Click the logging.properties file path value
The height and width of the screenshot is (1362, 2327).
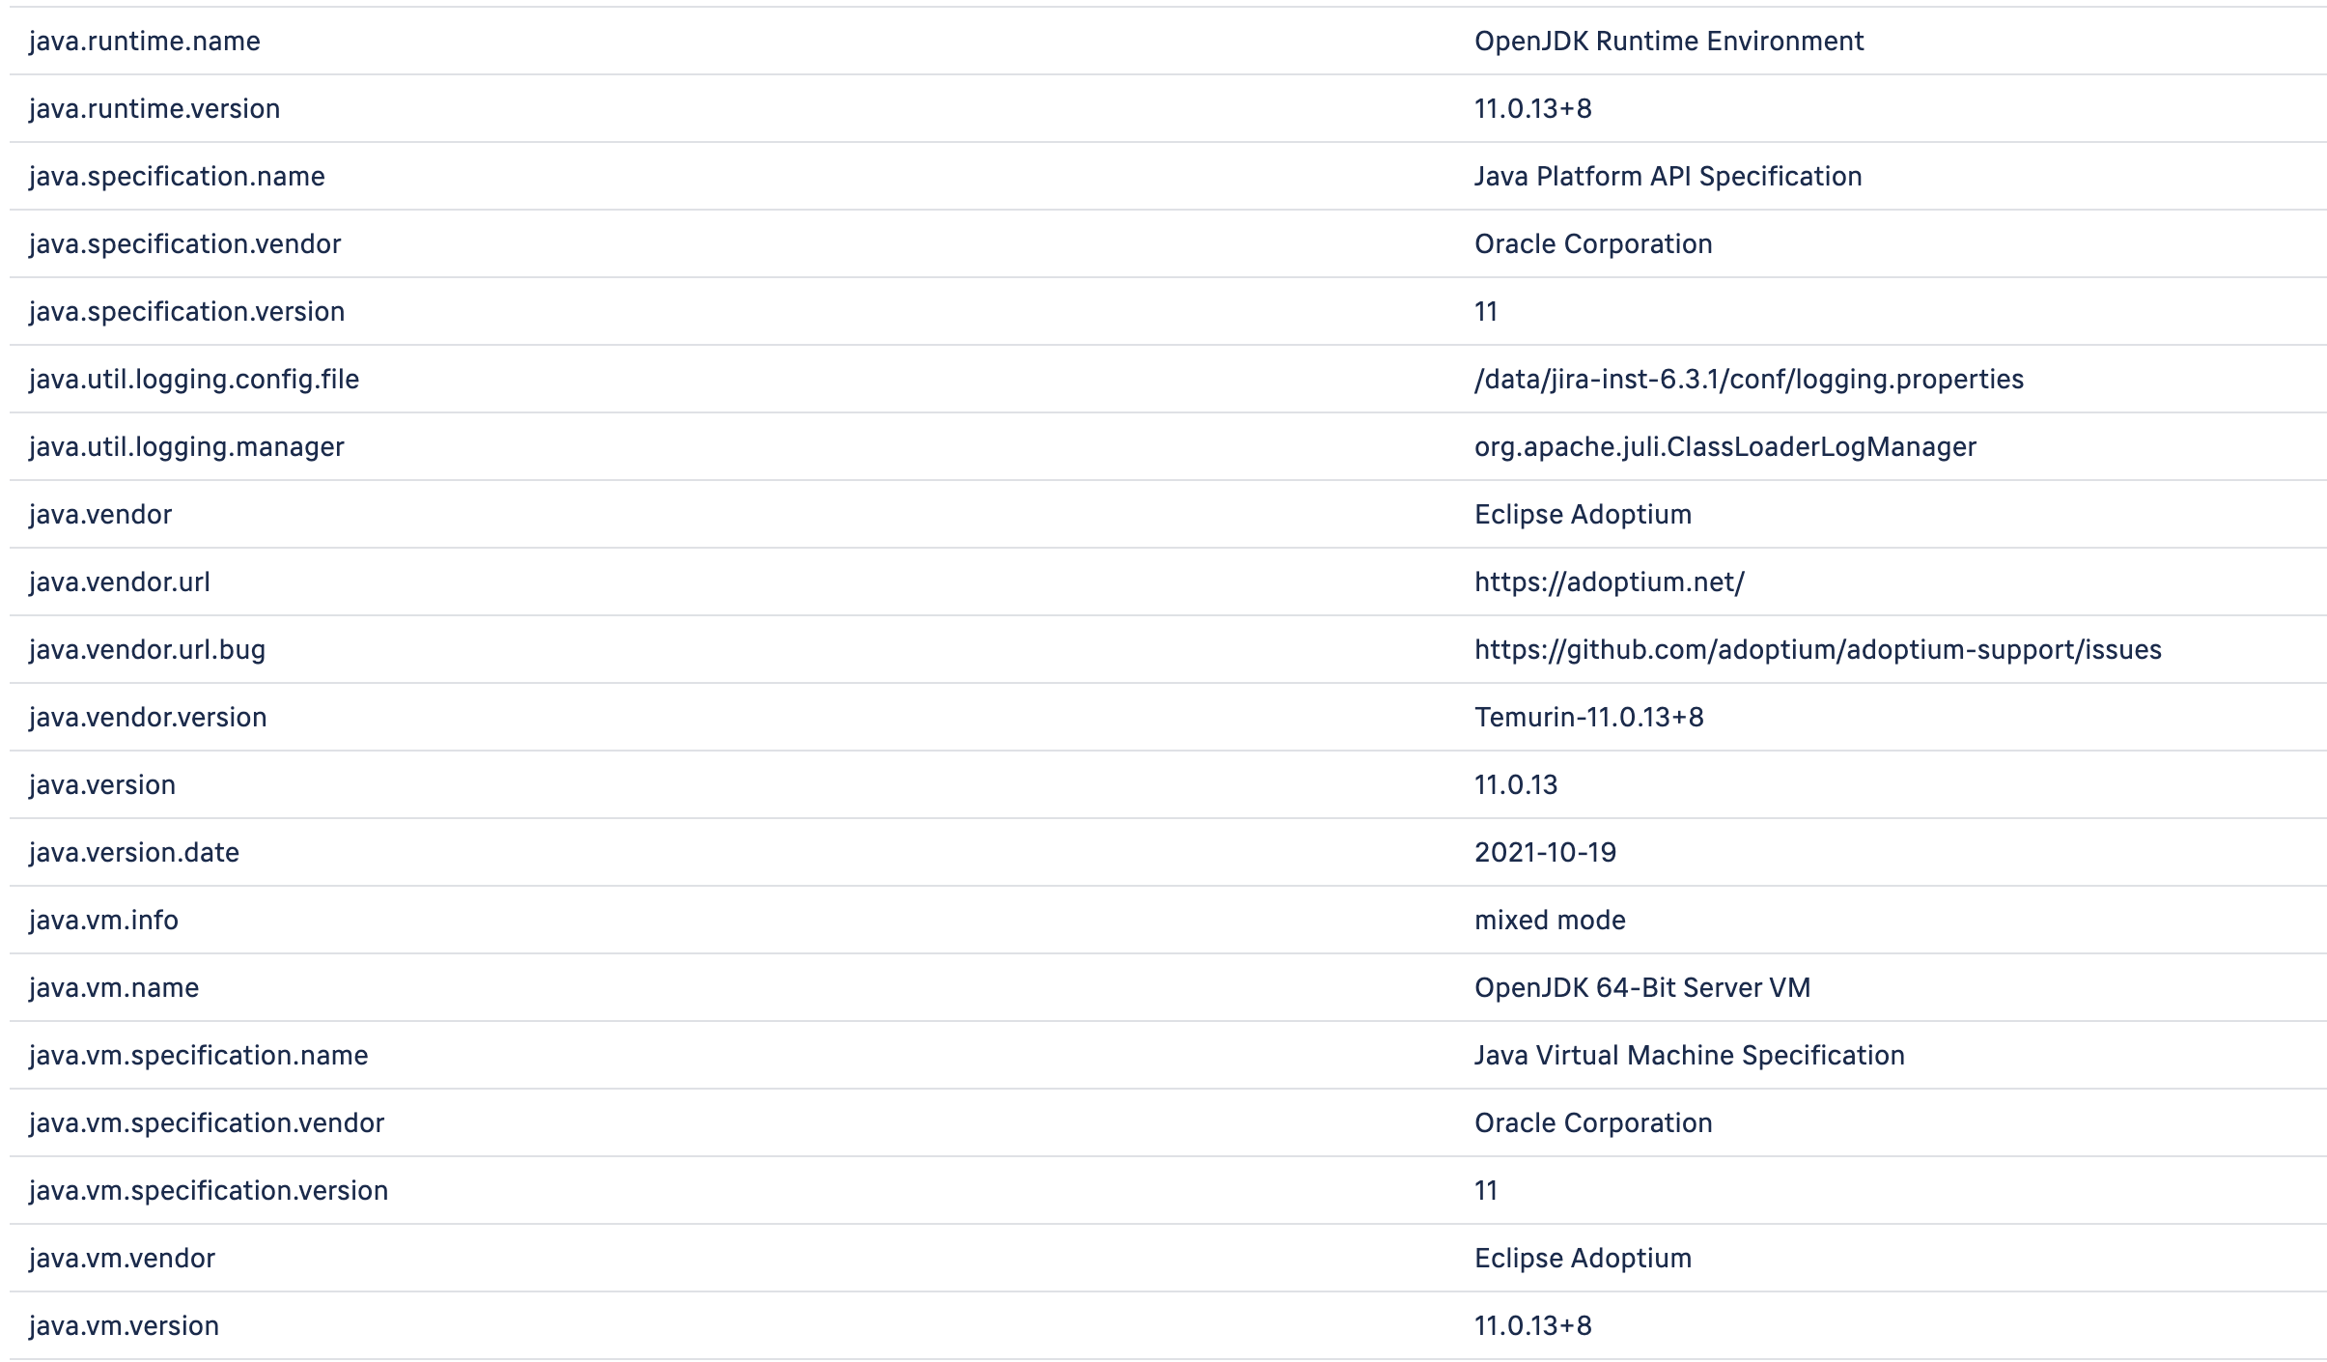(x=1749, y=380)
